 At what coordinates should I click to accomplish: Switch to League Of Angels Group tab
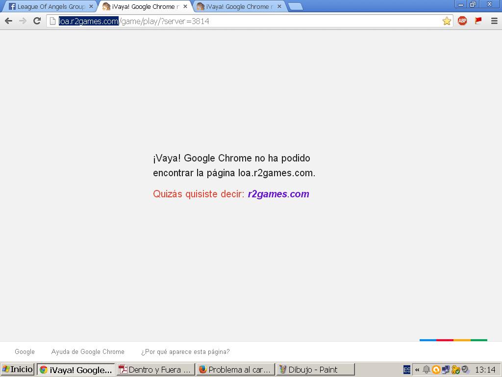pyautogui.click(x=49, y=7)
